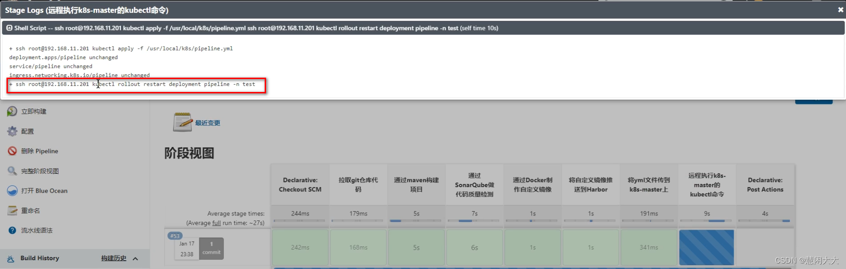Image resolution: width=846 pixels, height=269 pixels.
Task: Close the Stage Logs dialog
Action: click(840, 10)
